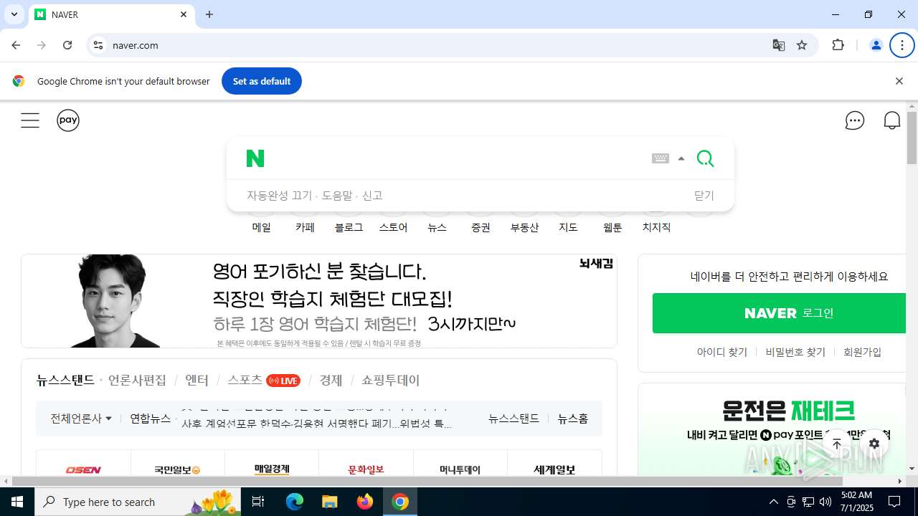Open the Windows Start menu
The image size is (918, 516).
(17, 502)
